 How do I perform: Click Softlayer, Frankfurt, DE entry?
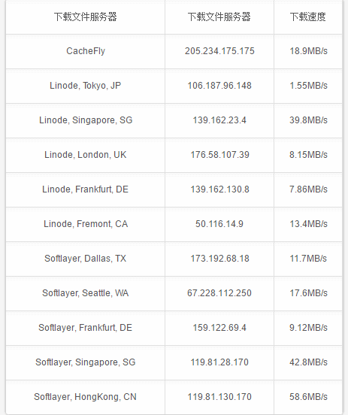[85, 328]
